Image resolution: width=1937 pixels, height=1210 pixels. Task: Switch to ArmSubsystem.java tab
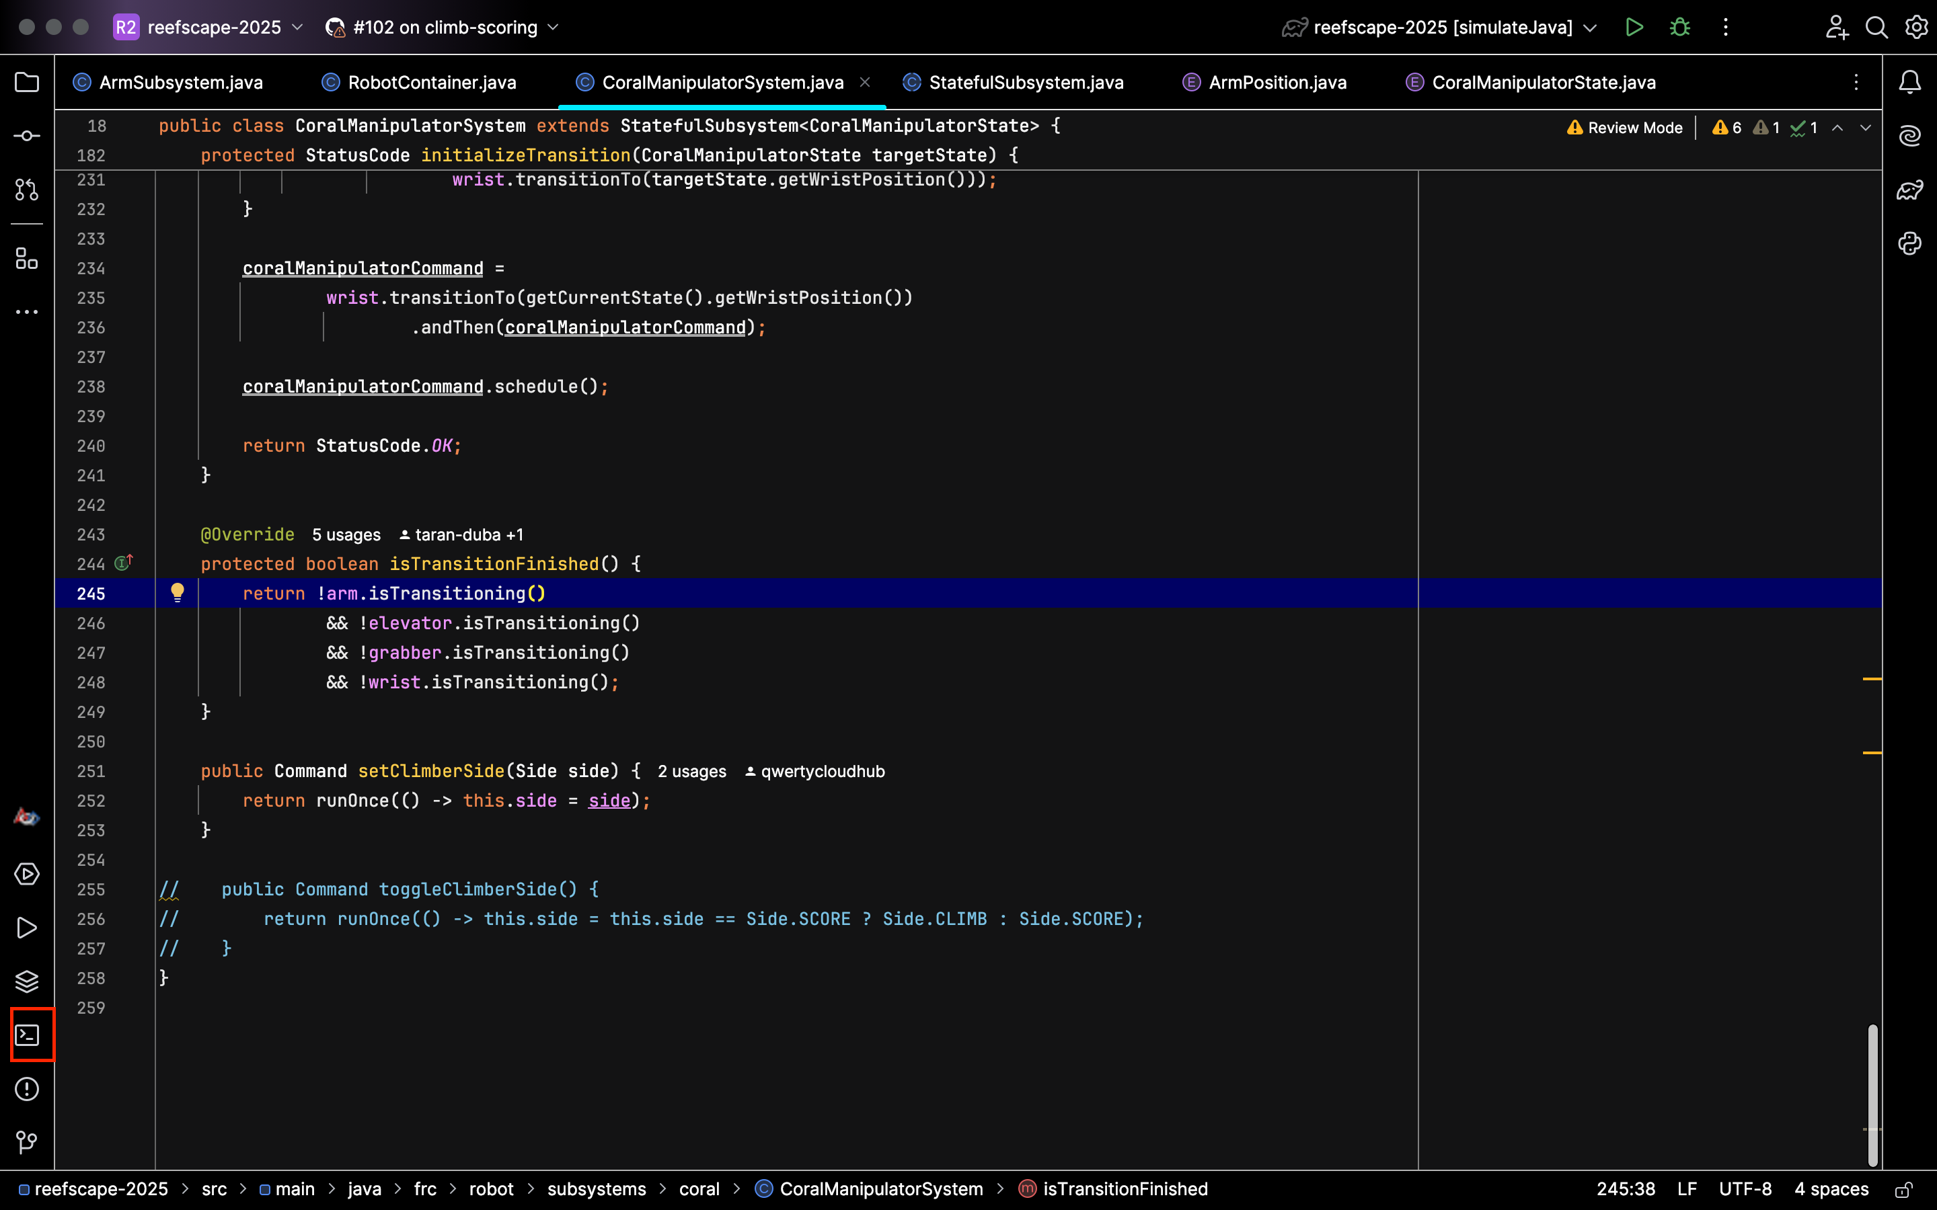click(x=168, y=83)
